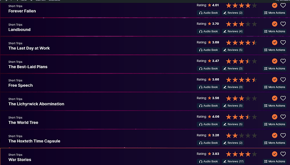Click the heart icon for Landbound
The height and width of the screenshot is (165, 290).
[x=283, y=24]
